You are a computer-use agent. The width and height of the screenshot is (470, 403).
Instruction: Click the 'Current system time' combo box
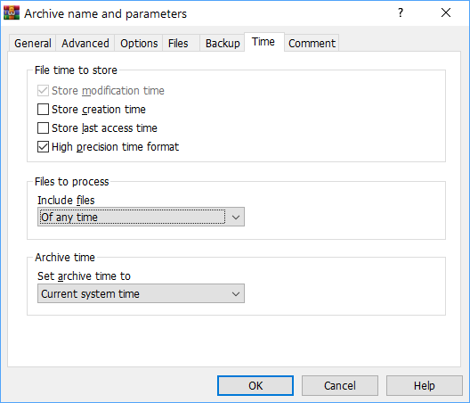(141, 293)
